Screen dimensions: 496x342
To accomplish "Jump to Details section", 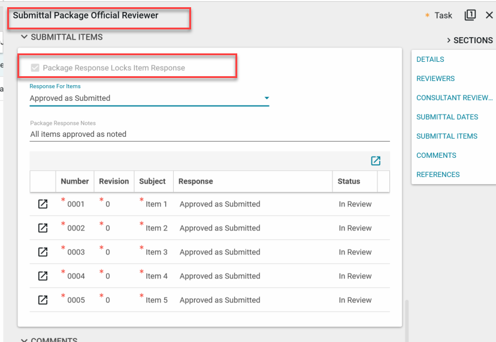I will tap(430, 59).
